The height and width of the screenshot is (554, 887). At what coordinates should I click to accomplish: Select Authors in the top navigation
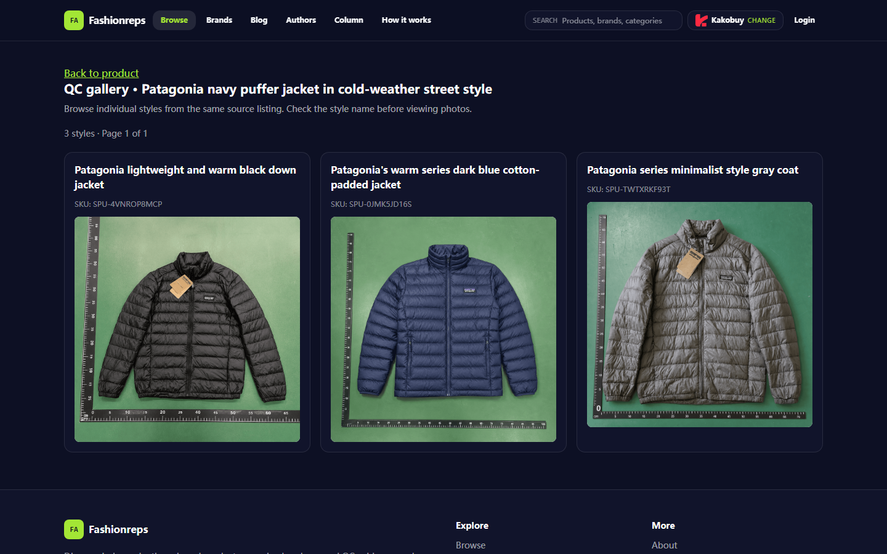tap(301, 20)
